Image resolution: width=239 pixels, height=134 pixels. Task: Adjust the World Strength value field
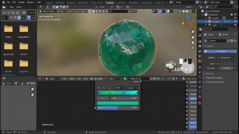click(226, 68)
